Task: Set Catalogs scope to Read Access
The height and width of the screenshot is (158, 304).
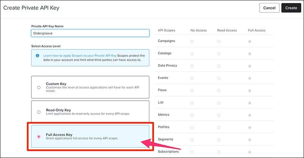Action: tap(219, 54)
